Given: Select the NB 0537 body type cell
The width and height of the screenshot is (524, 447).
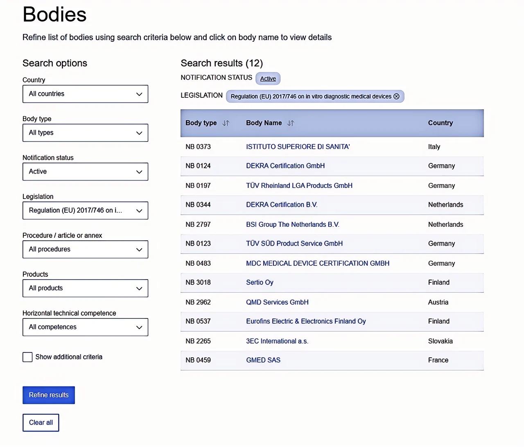Looking at the screenshot, I should coord(198,321).
